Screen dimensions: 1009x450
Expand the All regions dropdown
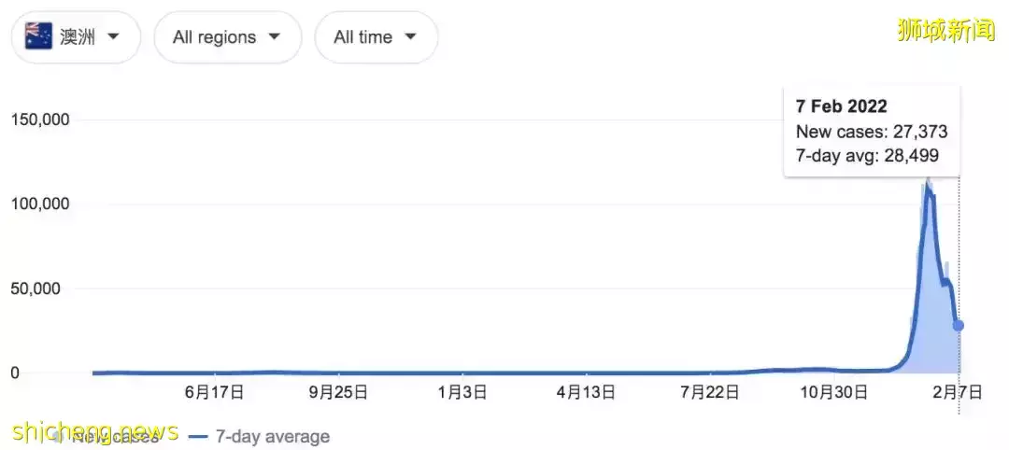point(228,37)
